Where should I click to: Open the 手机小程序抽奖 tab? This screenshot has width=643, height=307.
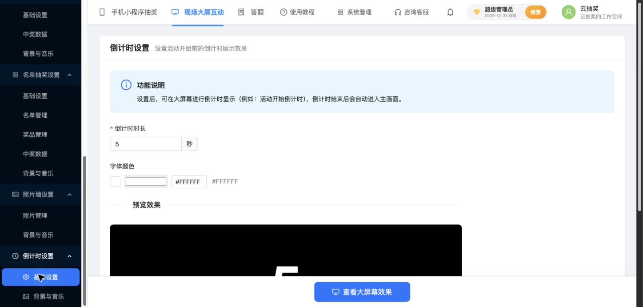(x=128, y=12)
